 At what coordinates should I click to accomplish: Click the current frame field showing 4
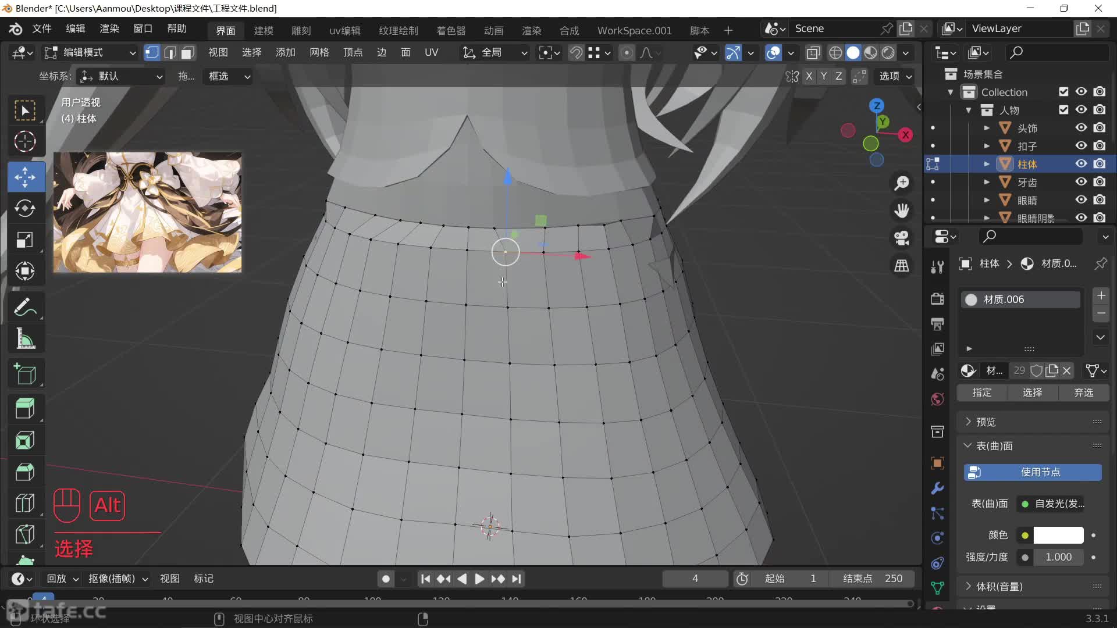[695, 579]
